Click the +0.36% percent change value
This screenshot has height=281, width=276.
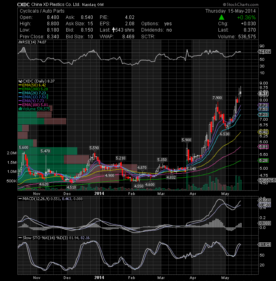[x=246, y=17]
